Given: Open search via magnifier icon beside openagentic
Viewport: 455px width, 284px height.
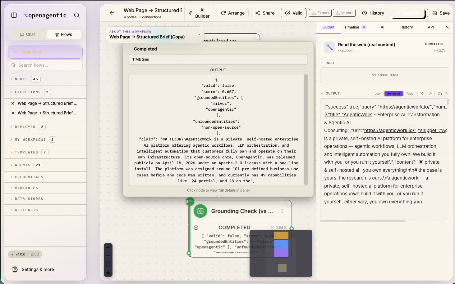Looking at the screenshot, I should coord(77,15).
